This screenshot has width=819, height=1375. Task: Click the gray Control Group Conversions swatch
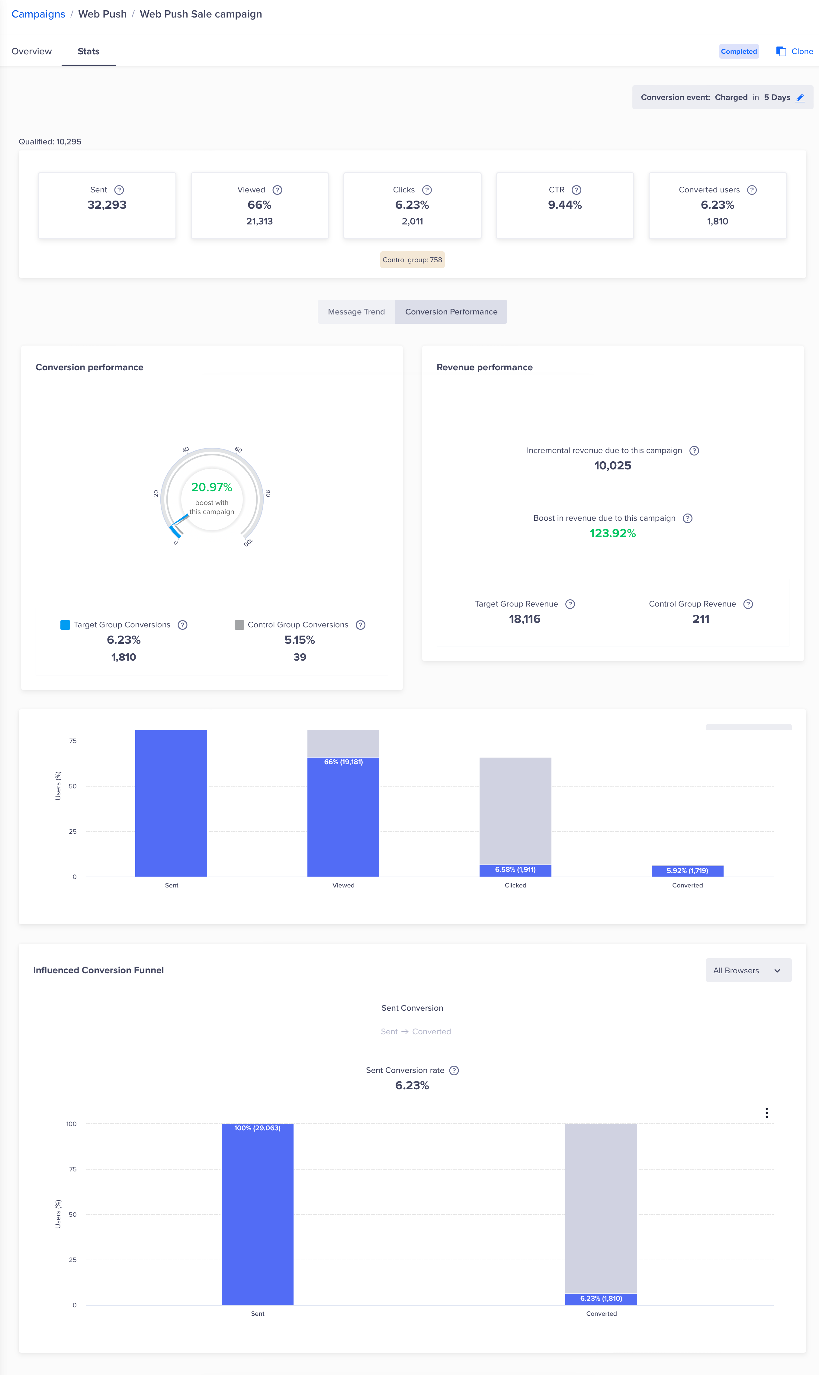click(239, 625)
